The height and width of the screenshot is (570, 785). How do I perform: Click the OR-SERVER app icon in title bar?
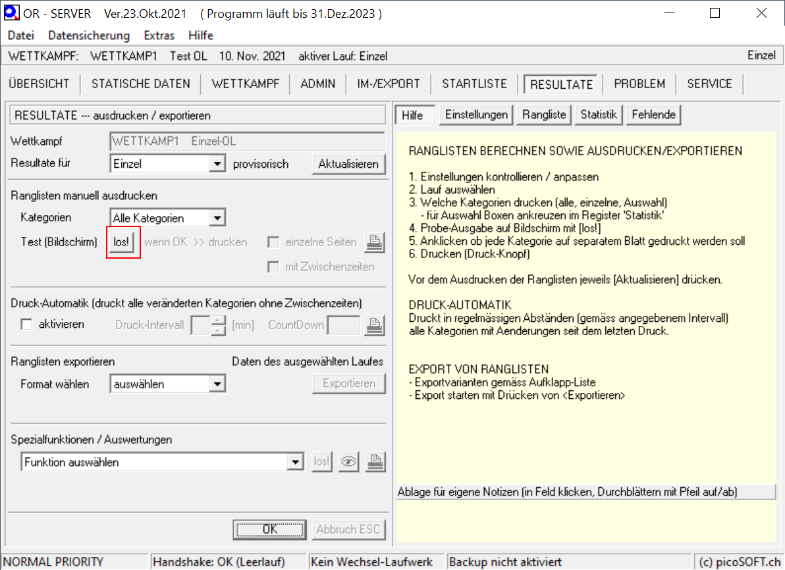click(x=11, y=13)
